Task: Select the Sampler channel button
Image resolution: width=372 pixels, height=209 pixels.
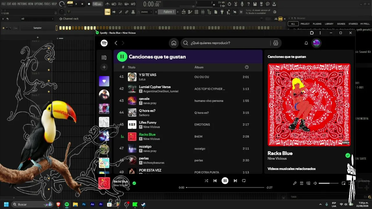Action: (37, 28)
